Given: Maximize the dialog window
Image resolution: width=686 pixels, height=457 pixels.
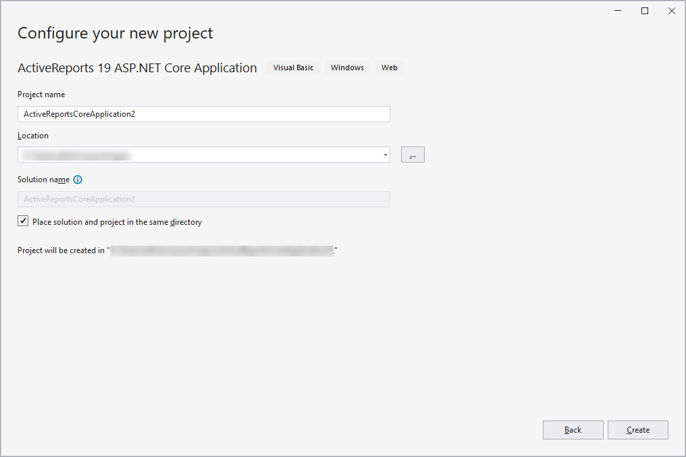Looking at the screenshot, I should (x=645, y=11).
